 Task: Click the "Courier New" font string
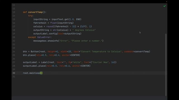pyautogui.click(x=100, y=62)
